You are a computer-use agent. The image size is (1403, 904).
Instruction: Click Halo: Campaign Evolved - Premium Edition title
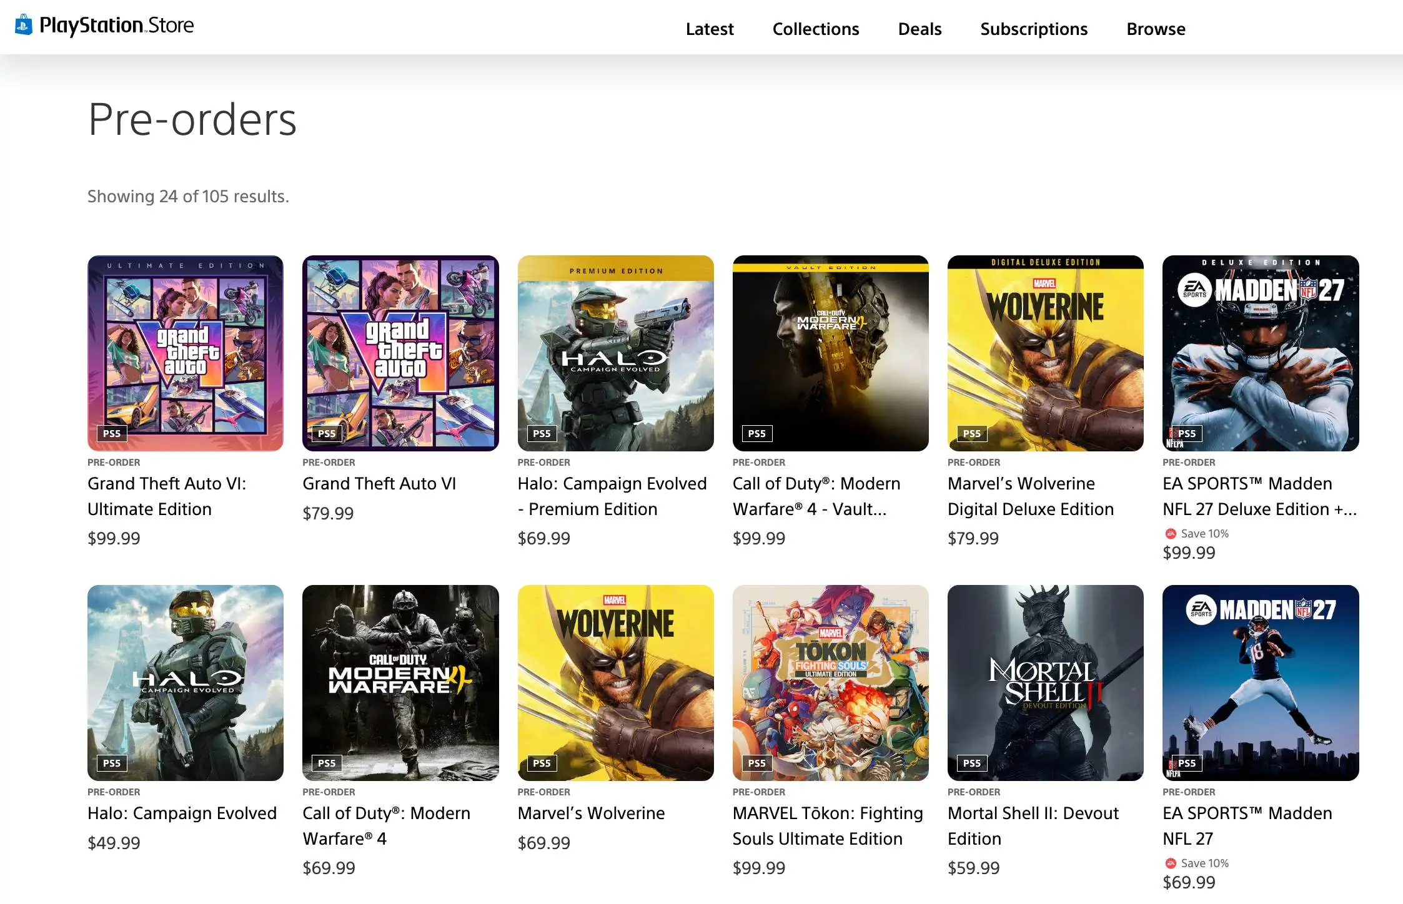612,496
